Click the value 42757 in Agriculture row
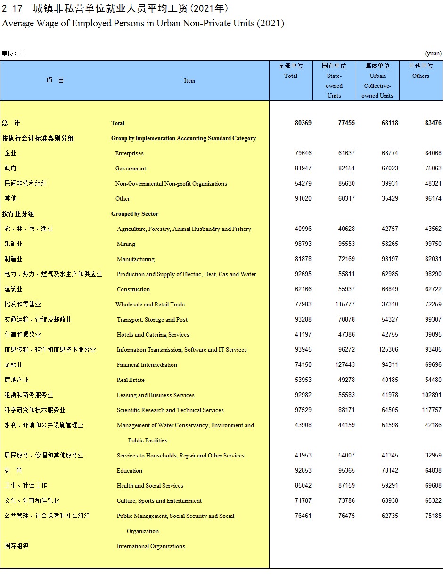The image size is (443, 584). click(x=390, y=229)
